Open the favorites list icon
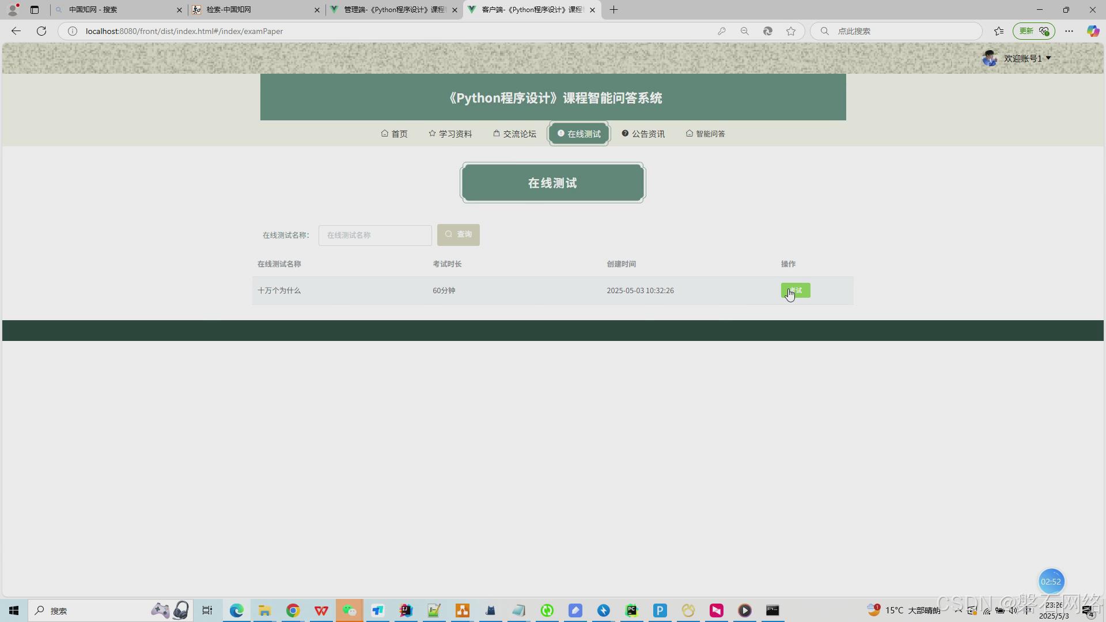 (x=999, y=31)
